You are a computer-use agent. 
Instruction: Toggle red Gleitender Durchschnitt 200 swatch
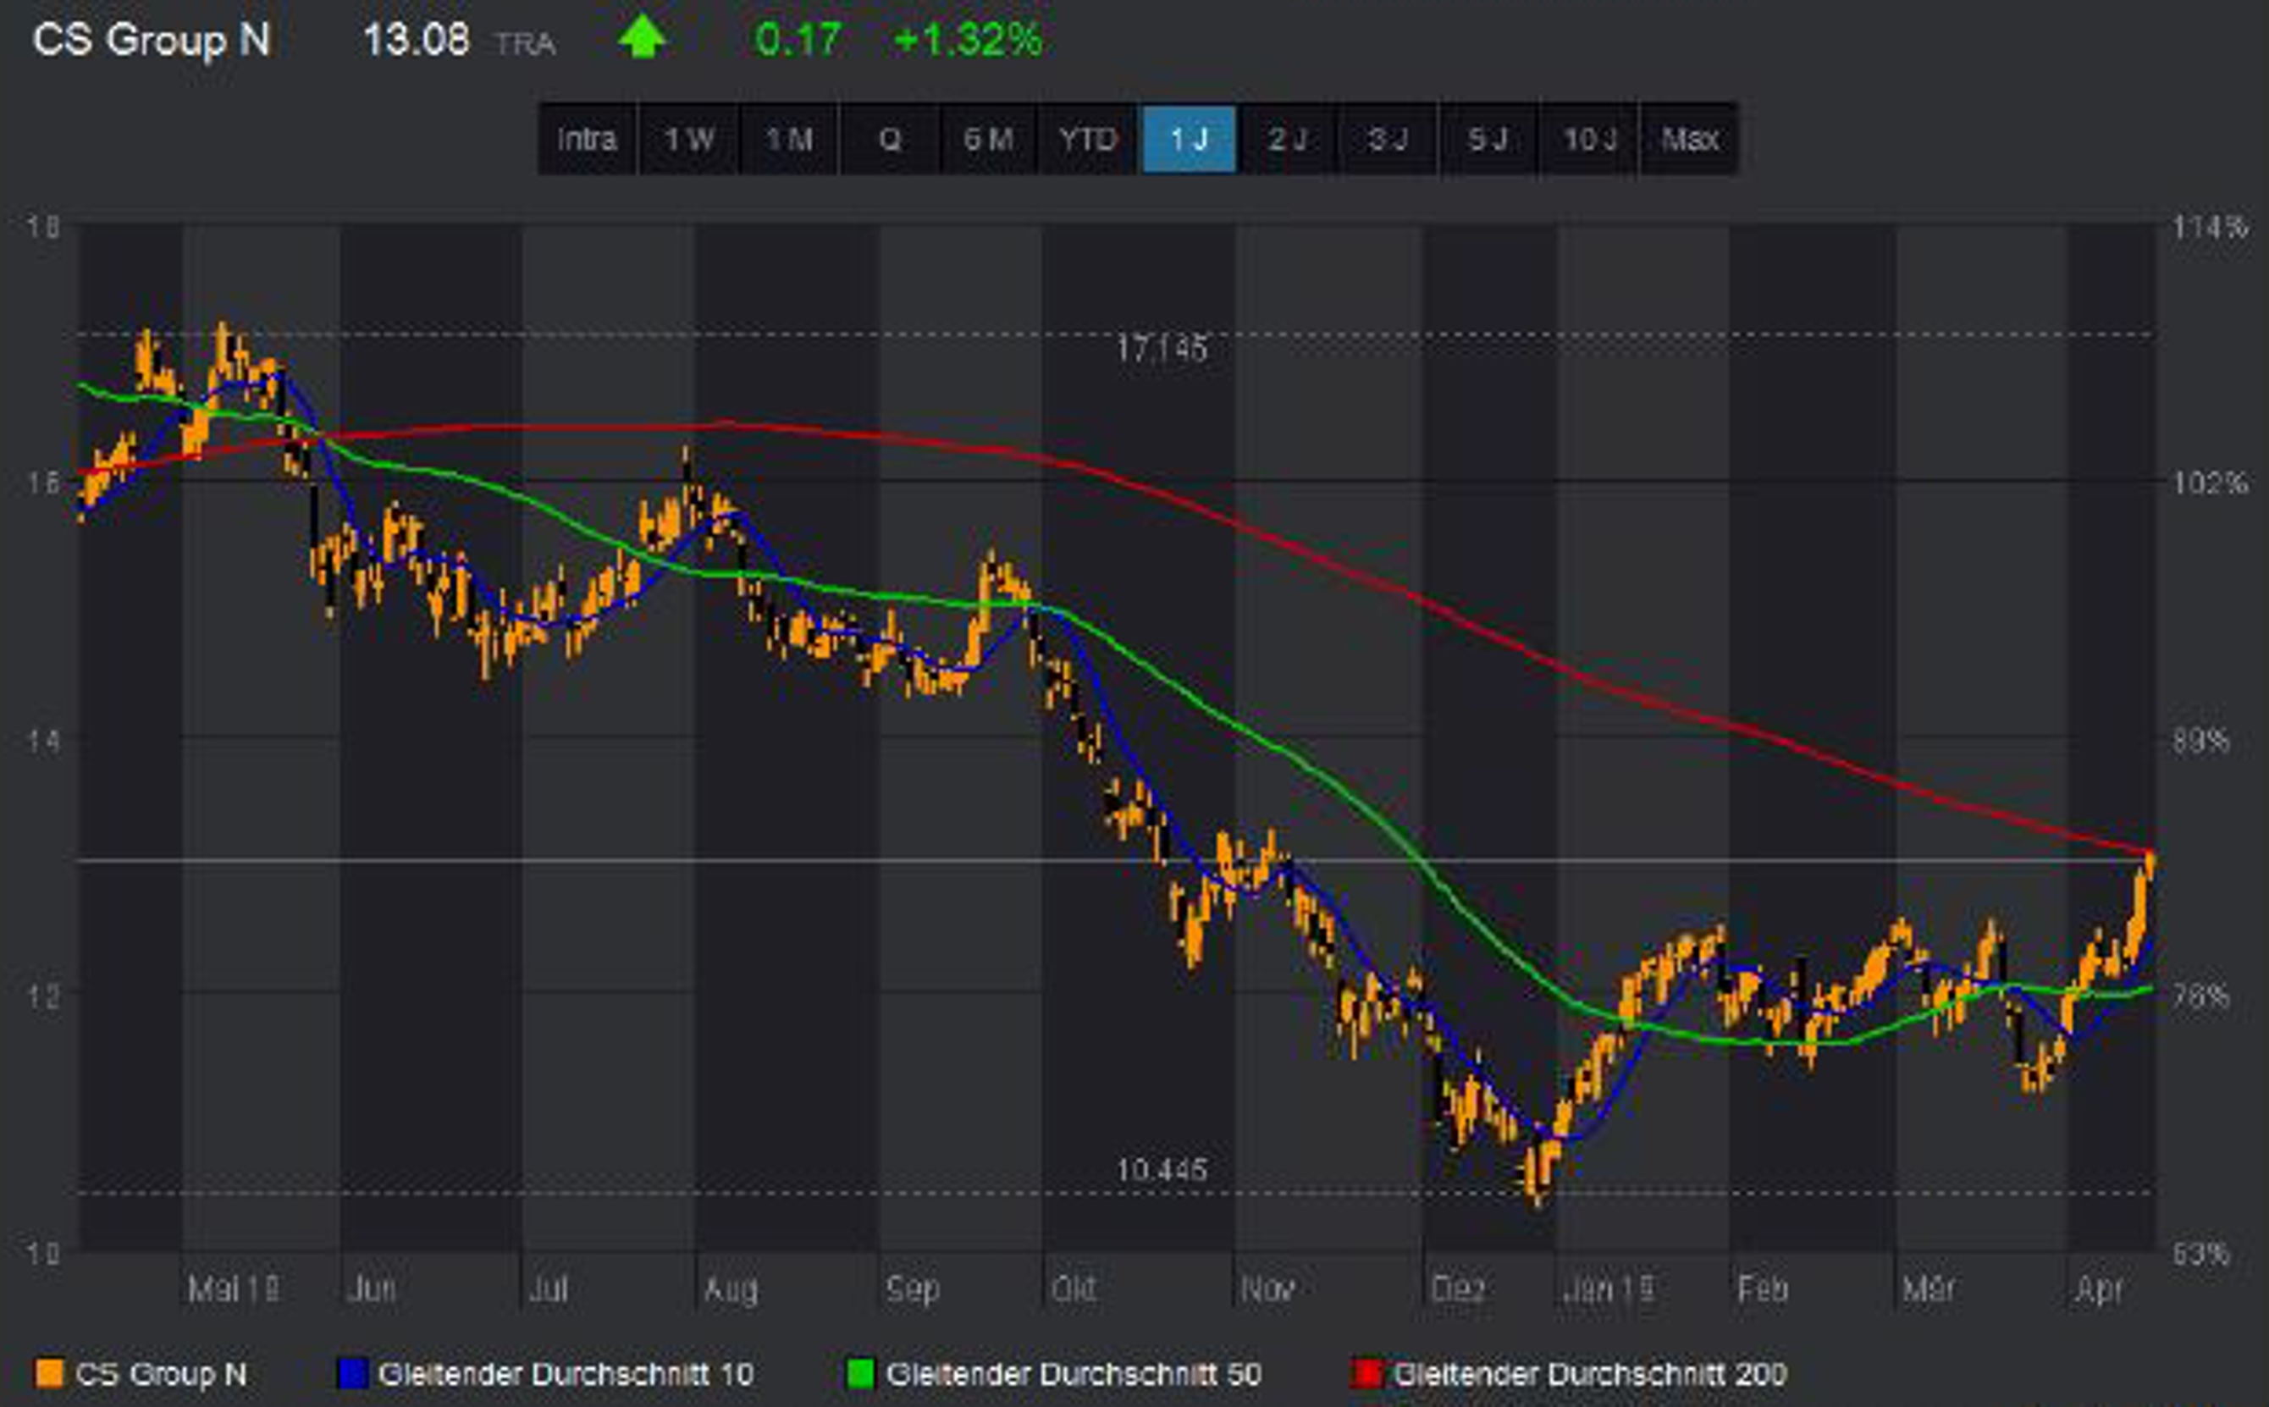pos(1366,1375)
